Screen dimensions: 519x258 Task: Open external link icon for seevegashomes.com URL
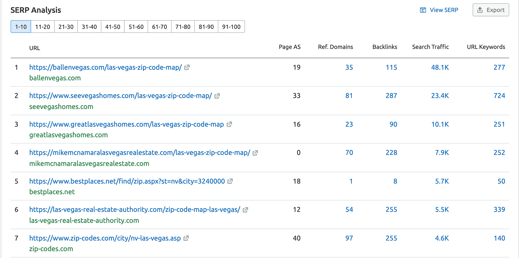[217, 96]
